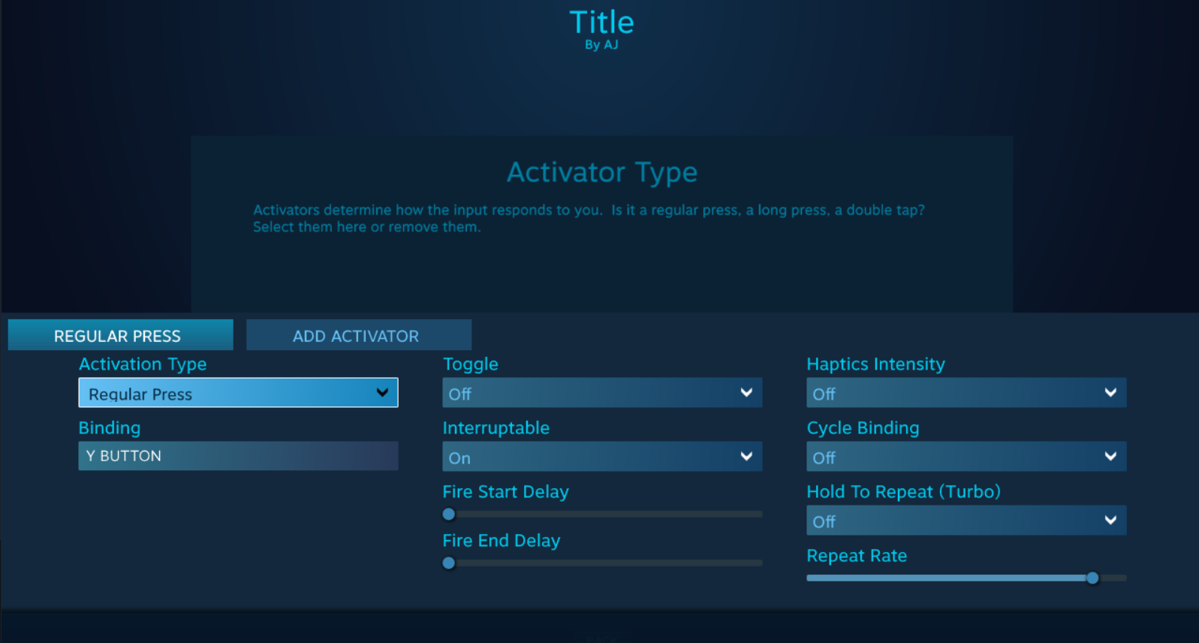Click the 'Hold To Repeat (Turbo)' label
The height and width of the screenshot is (643, 1199).
coord(903,492)
